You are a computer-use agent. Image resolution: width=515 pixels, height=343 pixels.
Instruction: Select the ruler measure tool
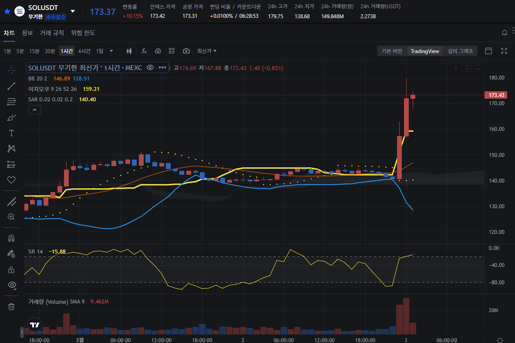[11, 202]
